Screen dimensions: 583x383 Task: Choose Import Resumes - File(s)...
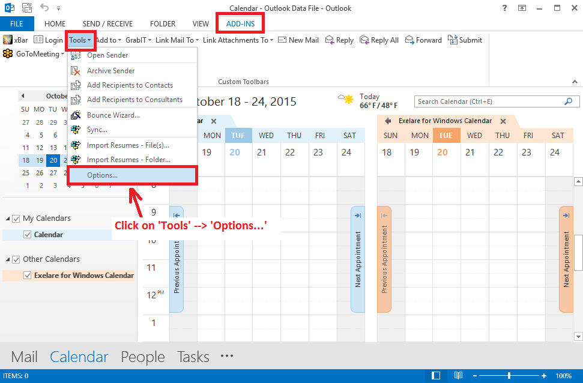(132, 145)
